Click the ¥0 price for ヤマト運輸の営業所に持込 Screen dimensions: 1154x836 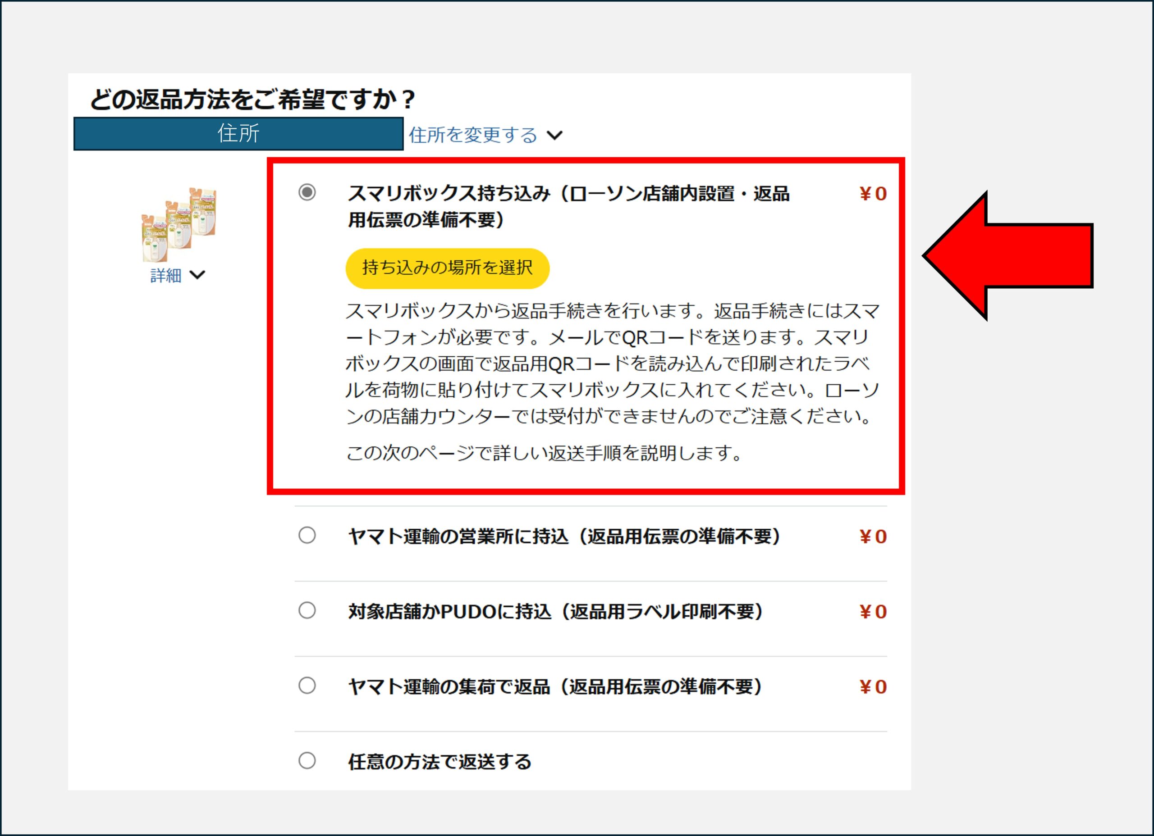click(x=873, y=536)
